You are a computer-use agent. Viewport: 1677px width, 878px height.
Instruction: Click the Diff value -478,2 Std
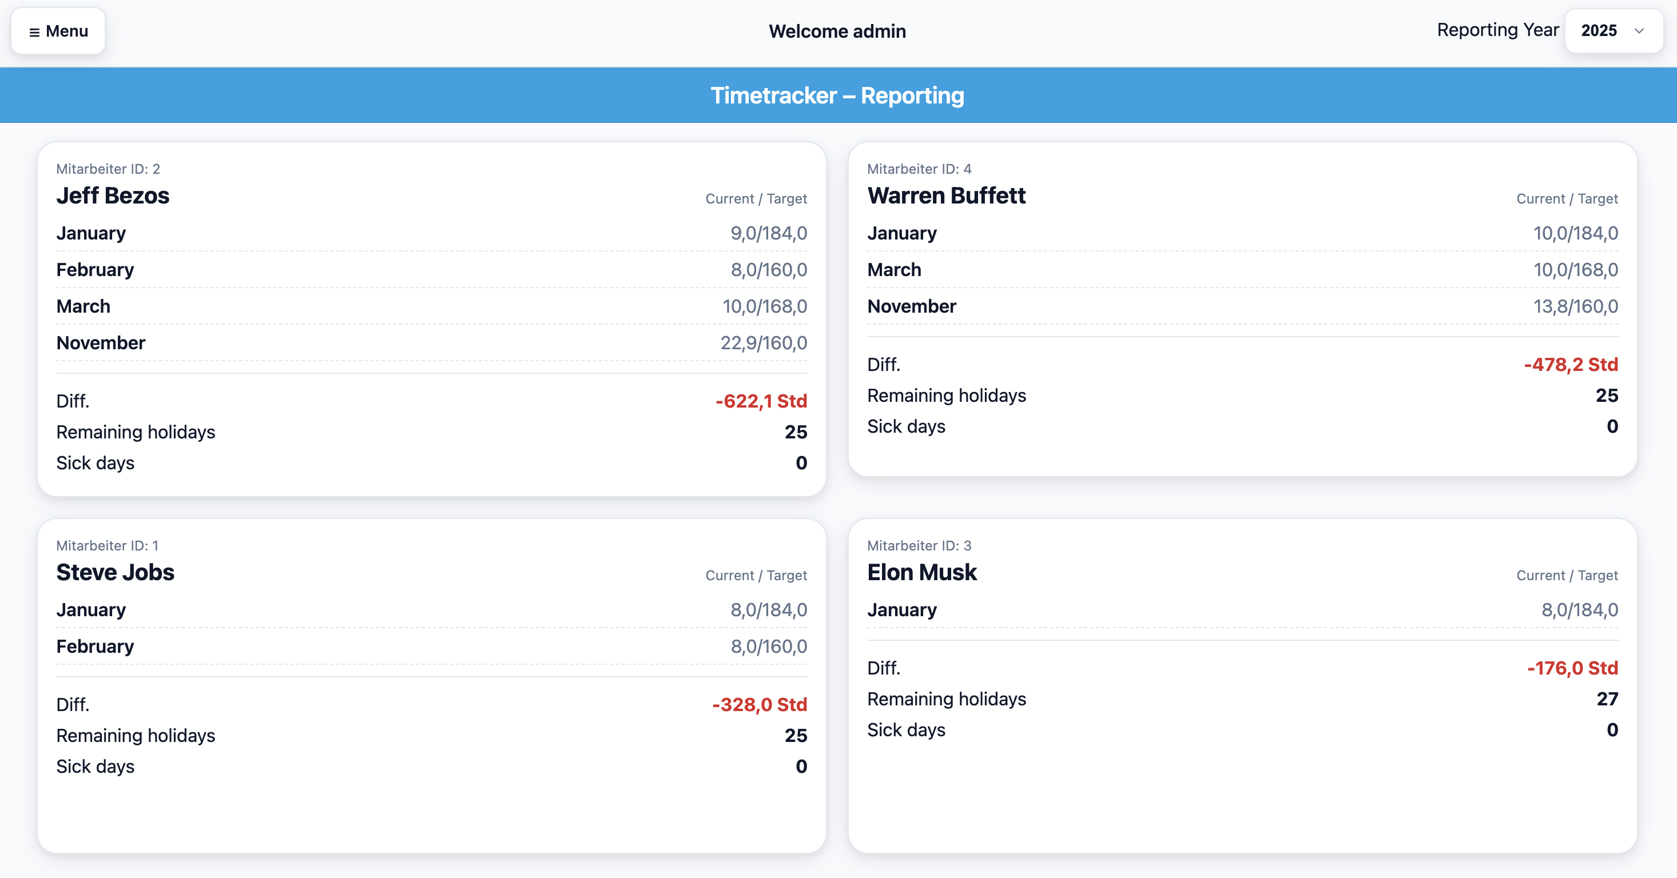[1571, 365]
